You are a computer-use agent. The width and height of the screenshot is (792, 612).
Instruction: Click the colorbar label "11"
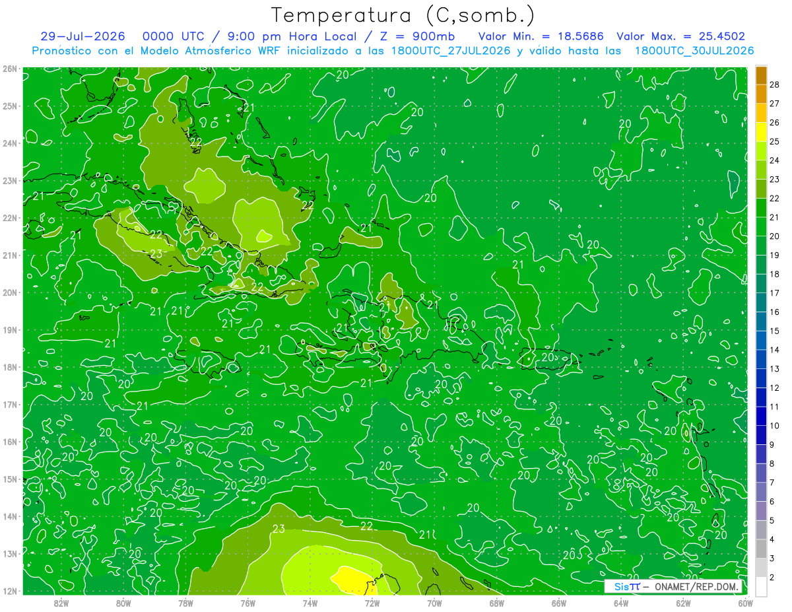775,406
